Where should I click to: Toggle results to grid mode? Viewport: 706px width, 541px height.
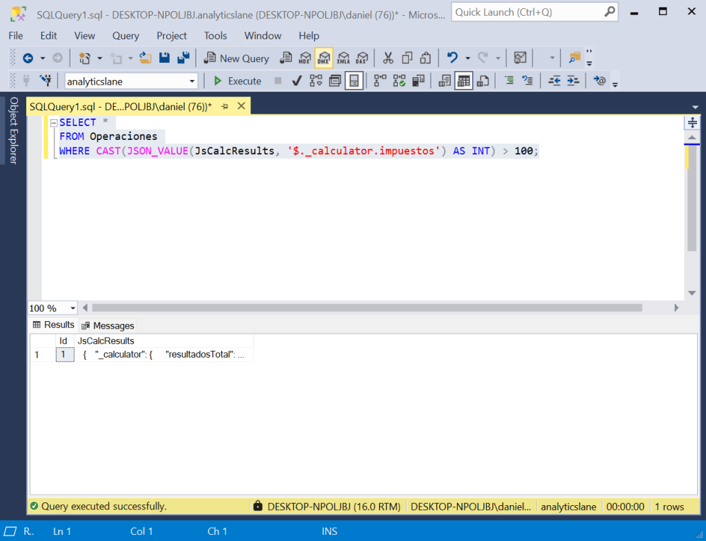463,80
